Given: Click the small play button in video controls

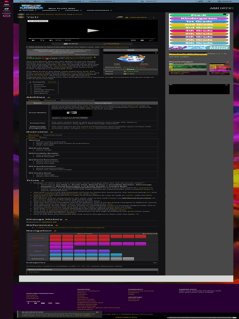Looking at the screenshot, I should [x=34, y=40].
